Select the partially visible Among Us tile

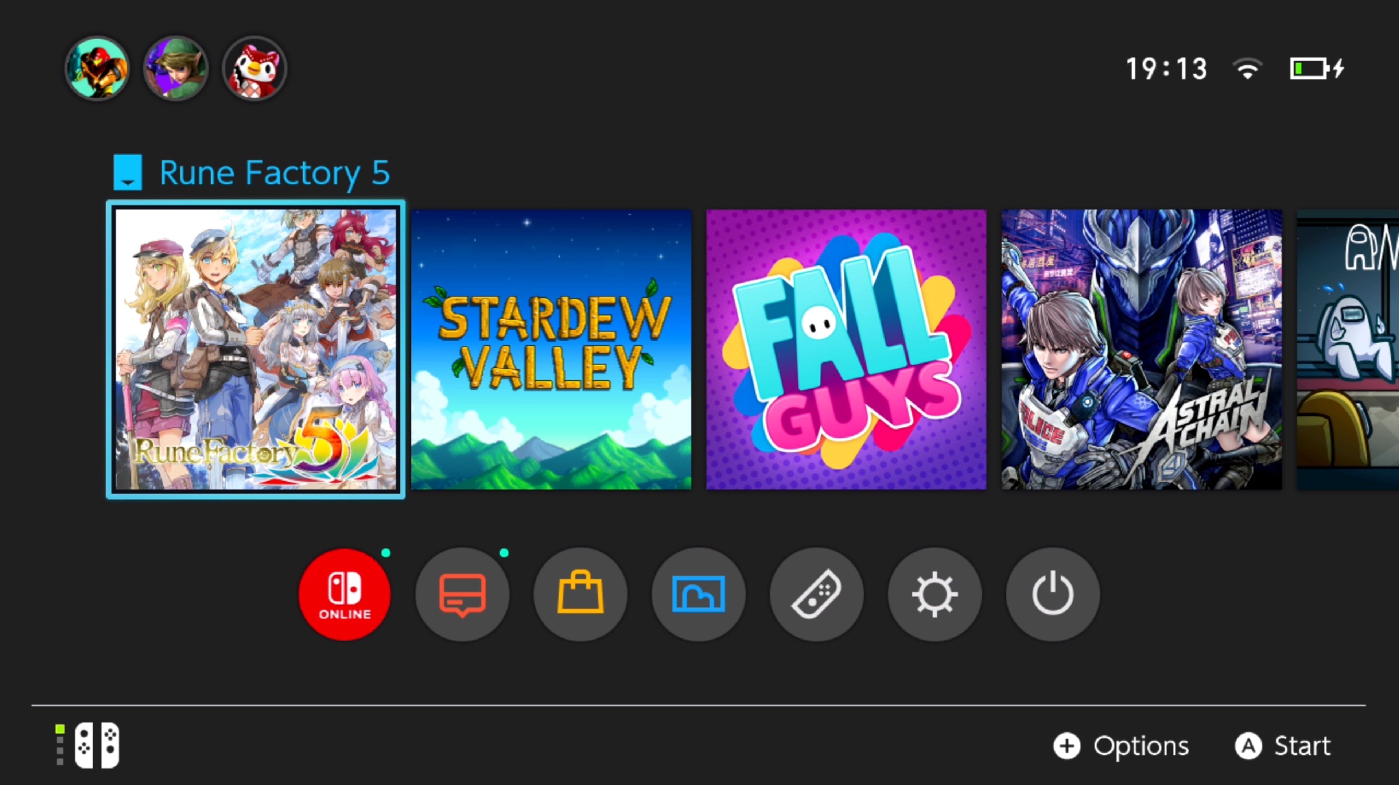point(1348,350)
